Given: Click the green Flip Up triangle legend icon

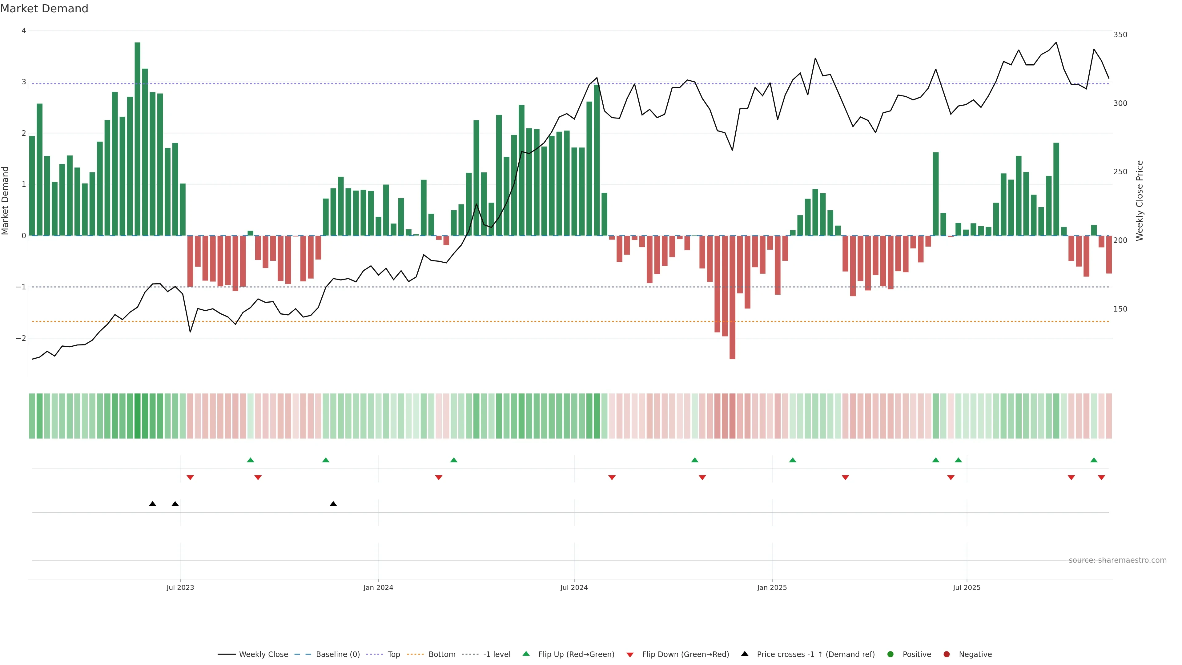Looking at the screenshot, I should point(526,654).
